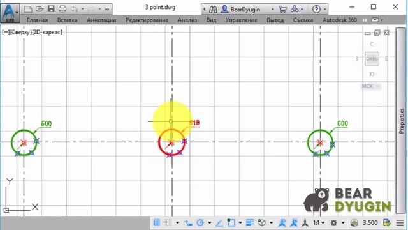The image size is (408, 230).
Task: Switch to the Вывод ribbon tab
Action: (x=275, y=20)
